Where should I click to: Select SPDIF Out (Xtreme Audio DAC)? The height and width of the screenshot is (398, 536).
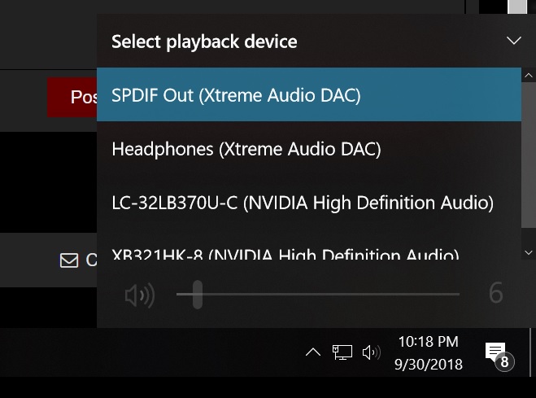[309, 94]
